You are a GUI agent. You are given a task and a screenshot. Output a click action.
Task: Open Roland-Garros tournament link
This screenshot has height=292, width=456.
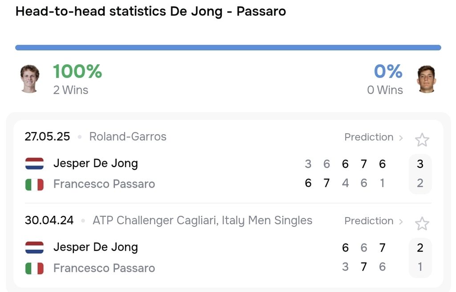(x=128, y=136)
